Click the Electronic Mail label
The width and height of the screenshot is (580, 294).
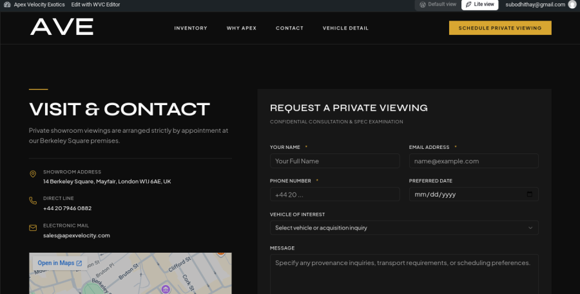point(66,226)
